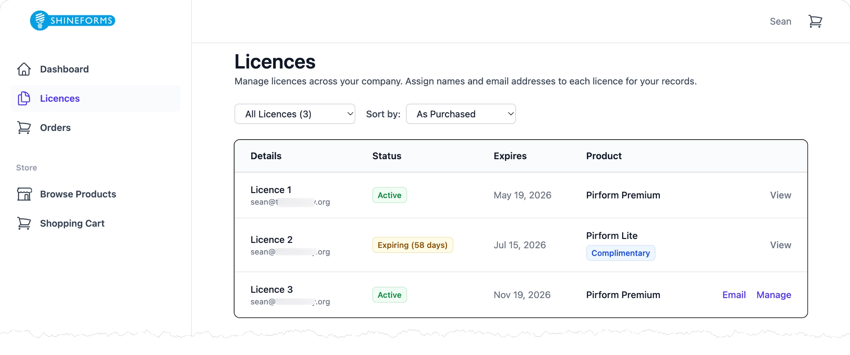
Task: Click Pirform Premium in Licence 1 row
Action: [x=623, y=195]
